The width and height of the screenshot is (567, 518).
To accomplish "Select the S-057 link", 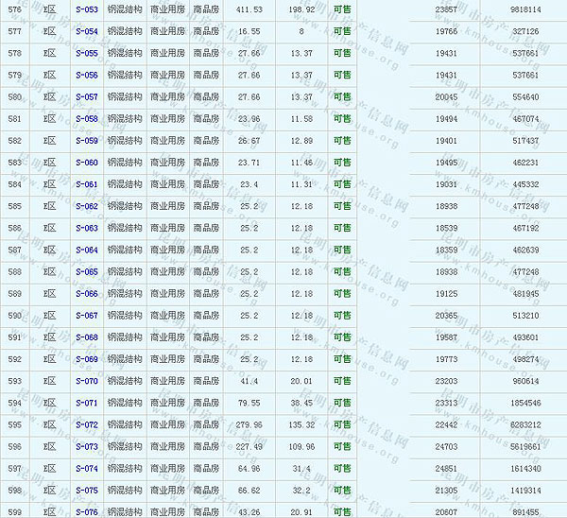I will point(86,96).
